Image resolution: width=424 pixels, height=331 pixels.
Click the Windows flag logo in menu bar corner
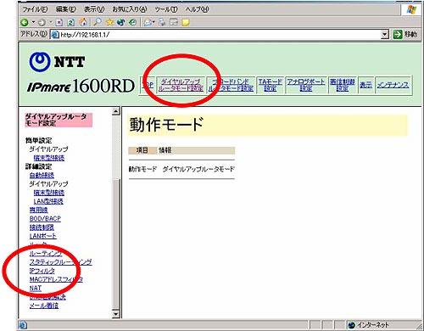click(x=411, y=10)
